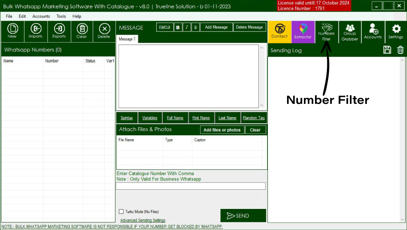Image resolution: width=407 pixels, height=230 pixels.
Task: Clear the attached files list
Action: tap(255, 130)
